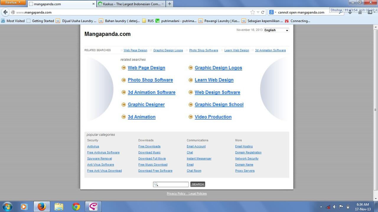Open the Windows Start button
The width and height of the screenshot is (378, 212).
[7, 207]
